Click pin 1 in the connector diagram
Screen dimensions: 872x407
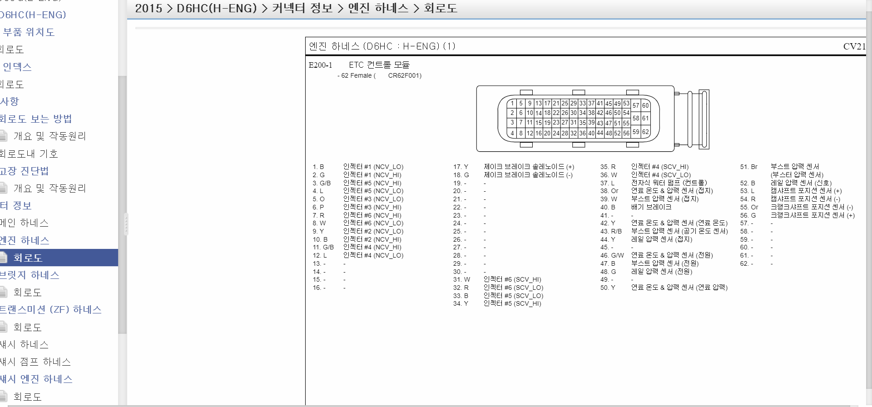(x=512, y=104)
